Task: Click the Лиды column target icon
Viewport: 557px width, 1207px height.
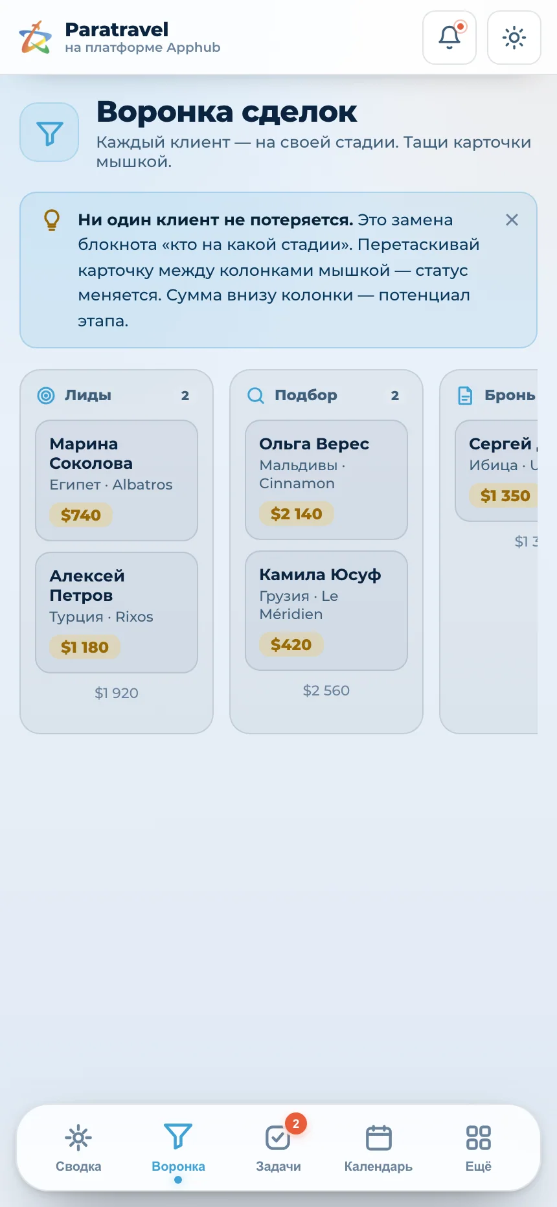Action: coord(46,395)
